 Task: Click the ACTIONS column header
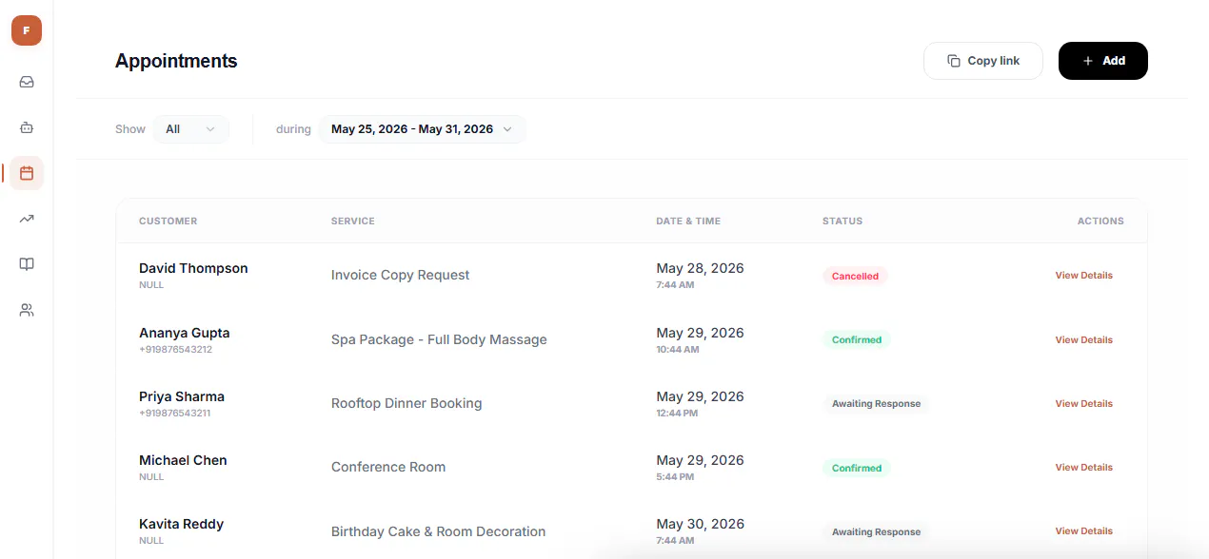pyautogui.click(x=1100, y=222)
